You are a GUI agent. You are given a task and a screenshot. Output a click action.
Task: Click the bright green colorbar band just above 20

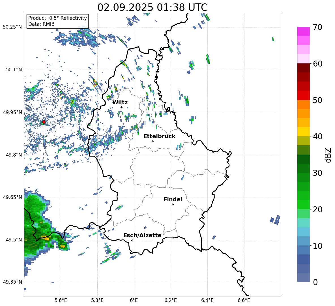(303, 204)
